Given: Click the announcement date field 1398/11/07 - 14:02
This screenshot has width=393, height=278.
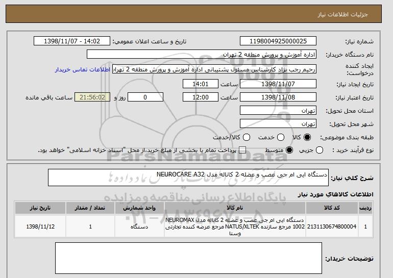Looking at the screenshot, I should (x=72, y=41).
